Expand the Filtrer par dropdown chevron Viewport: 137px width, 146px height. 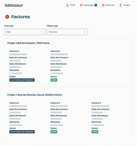pyautogui.click(x=84, y=32)
